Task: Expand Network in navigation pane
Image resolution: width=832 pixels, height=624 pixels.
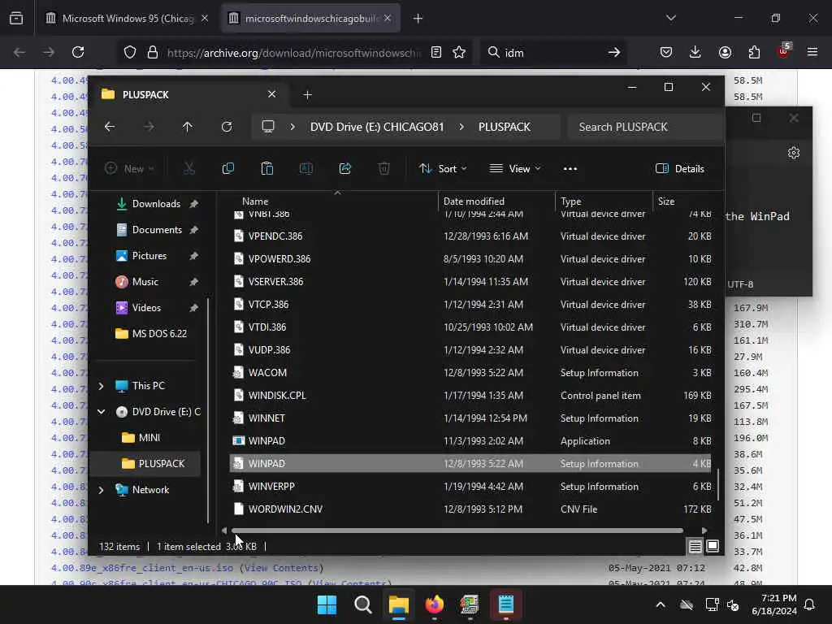Action: point(102,490)
